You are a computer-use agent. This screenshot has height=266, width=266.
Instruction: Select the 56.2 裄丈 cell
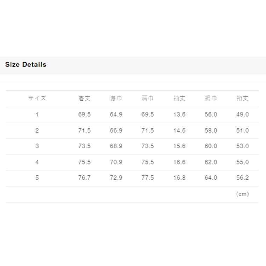click(x=242, y=178)
